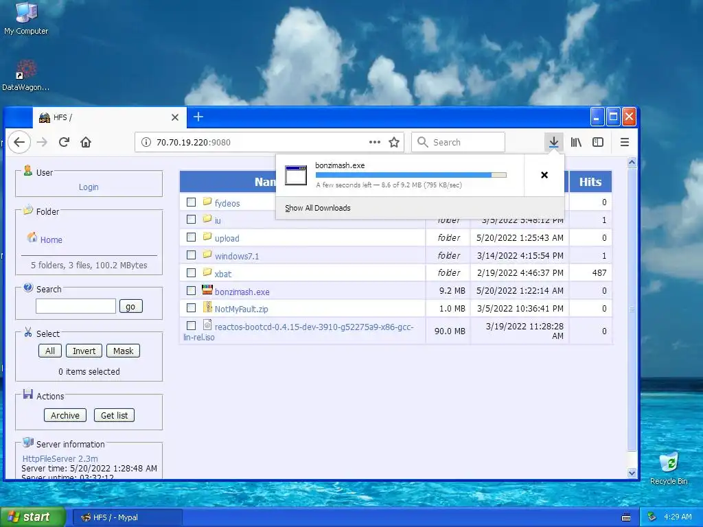The height and width of the screenshot is (527, 703).
Task: Click the Invert selection button
Action: pyautogui.click(x=84, y=351)
